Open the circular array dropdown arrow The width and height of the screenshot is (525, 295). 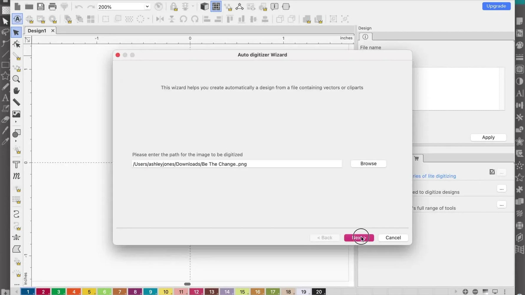pyautogui.click(x=148, y=19)
